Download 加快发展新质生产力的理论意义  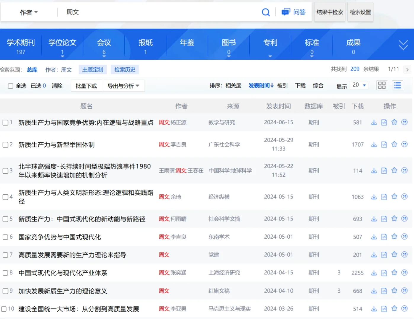pyautogui.click(x=374, y=291)
